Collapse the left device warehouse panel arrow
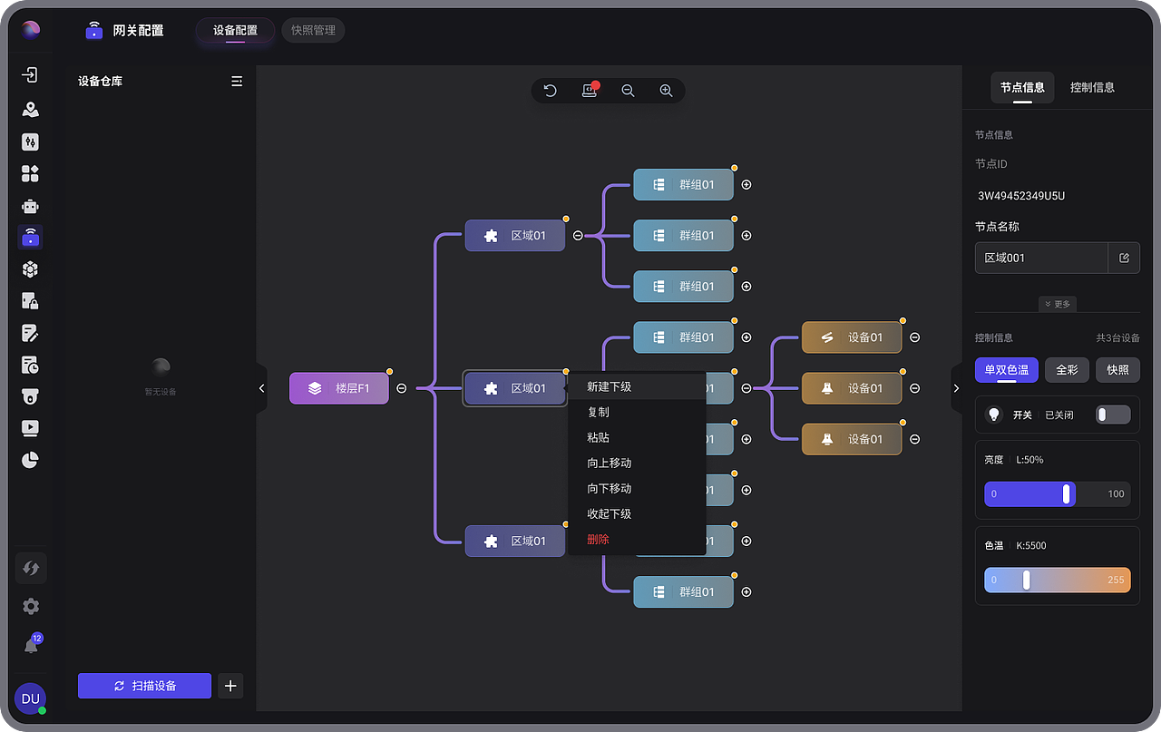The width and height of the screenshot is (1161, 732). [x=261, y=388]
